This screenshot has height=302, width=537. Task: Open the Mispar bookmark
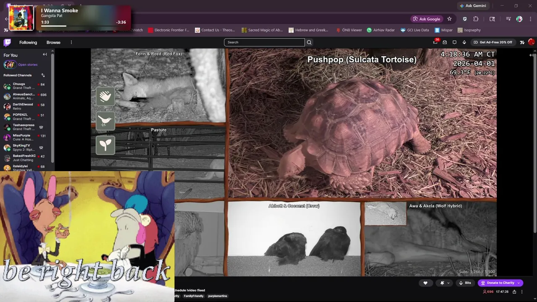pos(444,30)
